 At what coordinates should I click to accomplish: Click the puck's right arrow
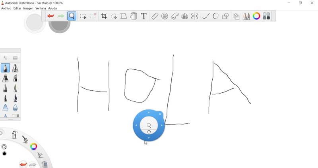tap(162, 125)
